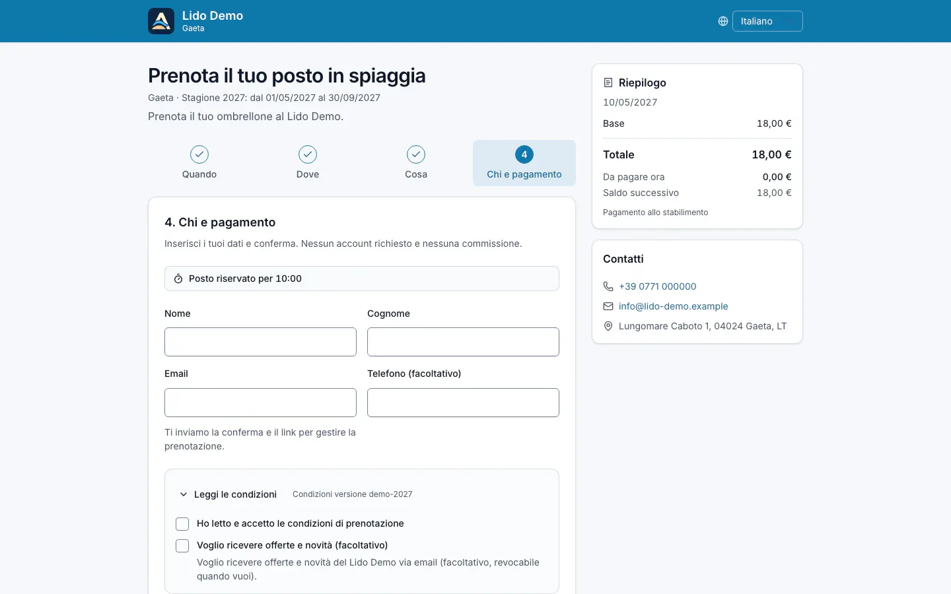Click the Telefono (facoltativo) field

463,403
